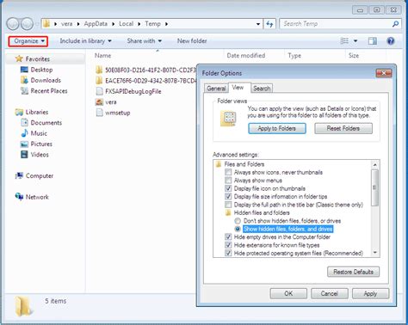Click the Advanced settings scroll up arrow
This screenshot has width=408, height=325.
click(x=374, y=165)
